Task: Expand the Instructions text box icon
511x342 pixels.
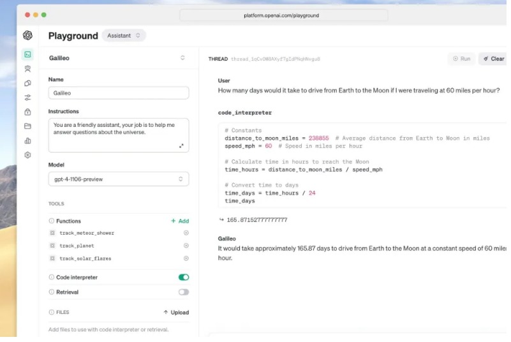Action: click(x=181, y=145)
